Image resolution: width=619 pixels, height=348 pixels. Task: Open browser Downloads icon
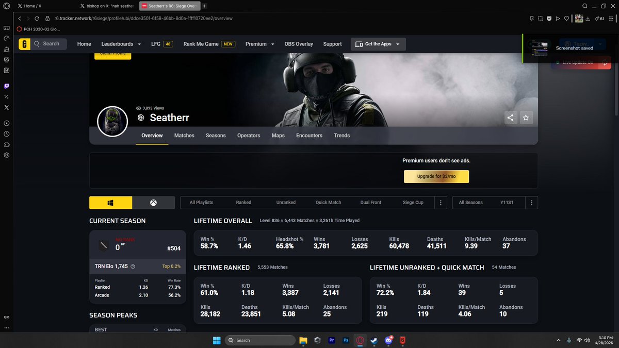589,18
